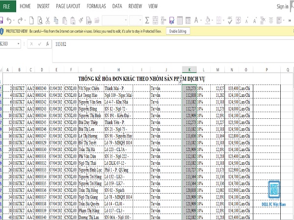Viewport: 294px width, 220px height.
Task: Open the Undo history dropdown arrow
Action: pyautogui.click(x=14, y=20)
